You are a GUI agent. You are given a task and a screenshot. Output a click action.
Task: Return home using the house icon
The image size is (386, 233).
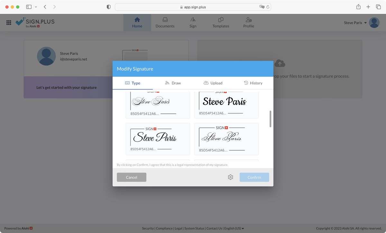[x=137, y=20]
